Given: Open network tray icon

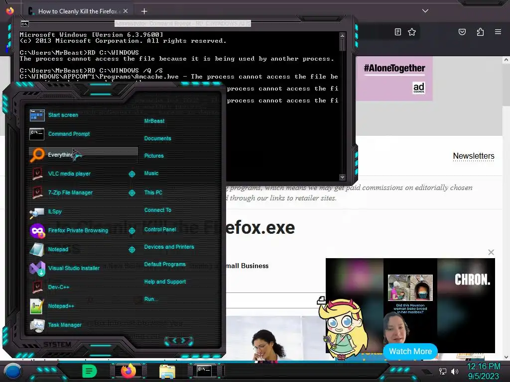Looking at the screenshot, I should click(x=442, y=371).
